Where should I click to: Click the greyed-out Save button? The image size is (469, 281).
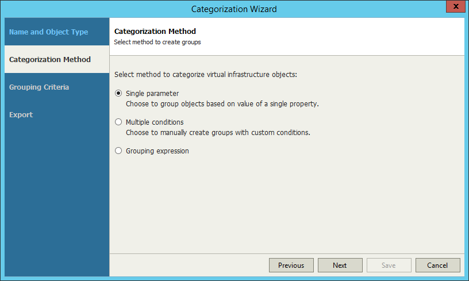coord(389,265)
